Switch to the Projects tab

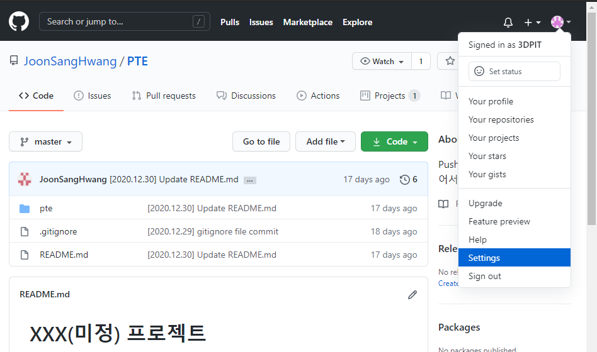click(x=390, y=96)
